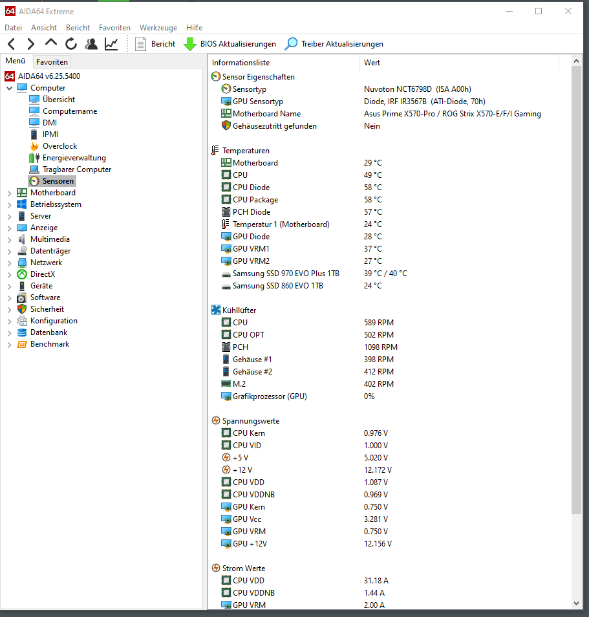Refresh the view with the circular arrow
The width and height of the screenshot is (589, 617).
click(71, 44)
